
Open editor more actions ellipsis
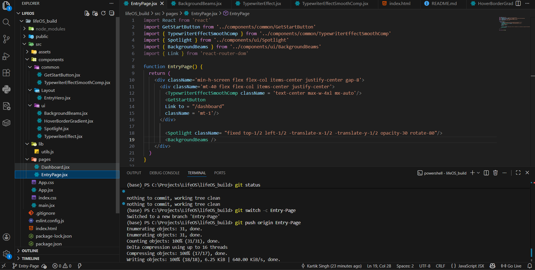click(527, 3)
